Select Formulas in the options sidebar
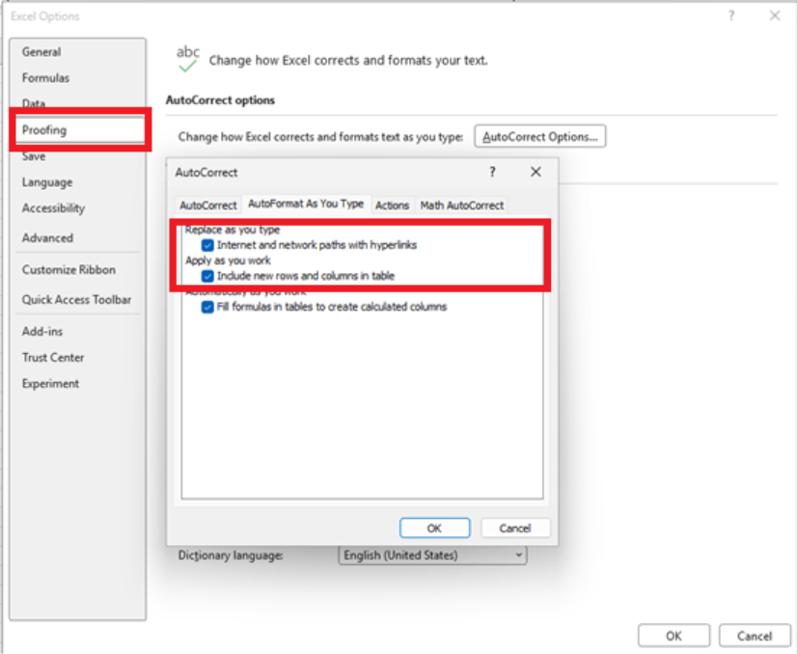The width and height of the screenshot is (797, 654). pyautogui.click(x=45, y=78)
